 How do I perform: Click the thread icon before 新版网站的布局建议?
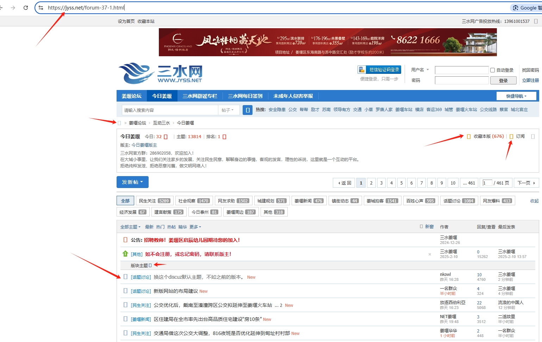125,291
